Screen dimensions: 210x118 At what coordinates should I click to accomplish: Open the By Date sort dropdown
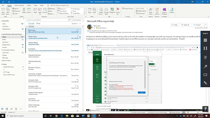click(75, 24)
